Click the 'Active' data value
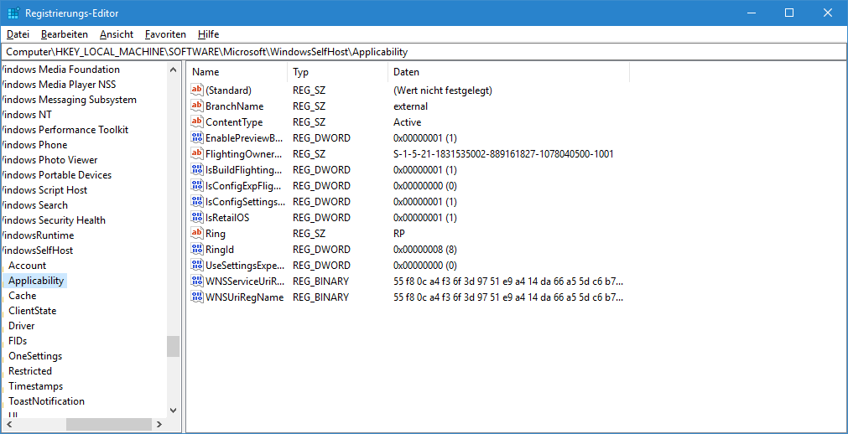The height and width of the screenshot is (434, 848). (408, 122)
